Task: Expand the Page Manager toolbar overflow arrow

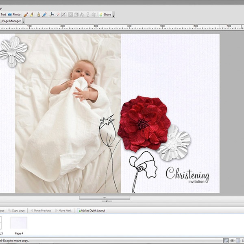Action: pos(24,21)
